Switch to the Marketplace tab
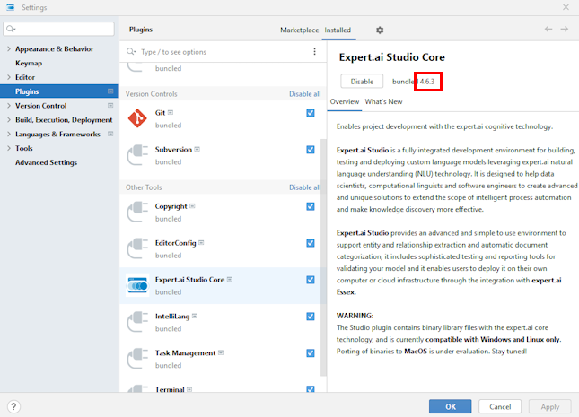Viewport: 579px width, 417px height. coord(299,30)
